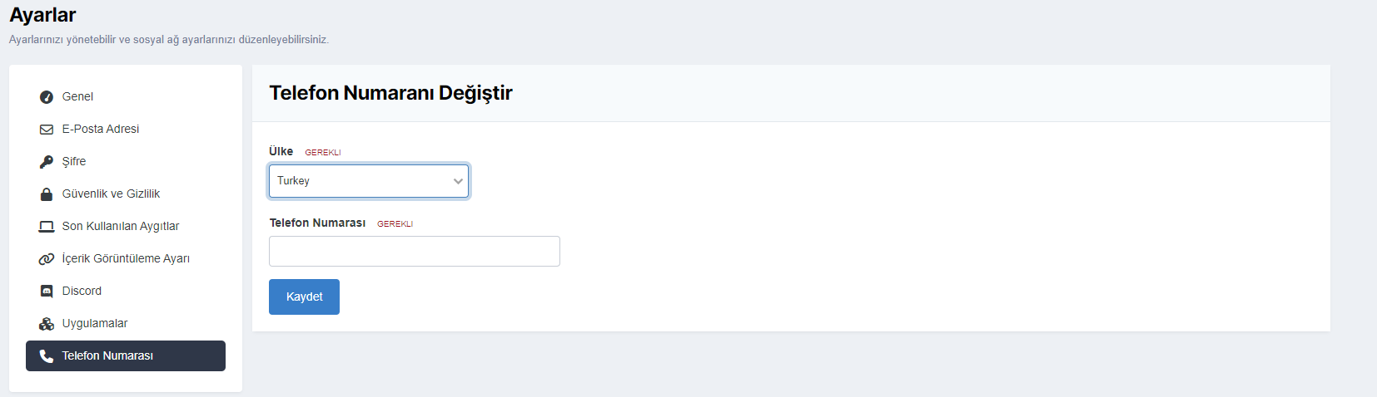
Task: Show Son Kullanılan Aygıtlar page
Action: [x=121, y=227]
